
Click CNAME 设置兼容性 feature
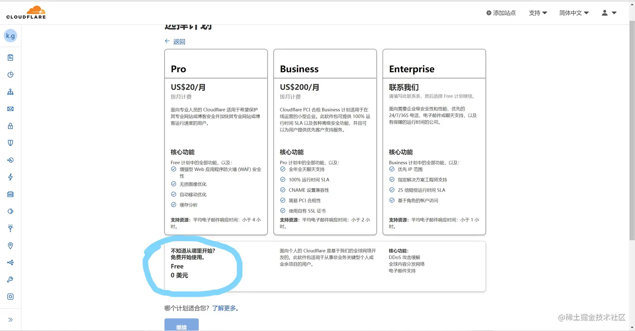pos(309,190)
